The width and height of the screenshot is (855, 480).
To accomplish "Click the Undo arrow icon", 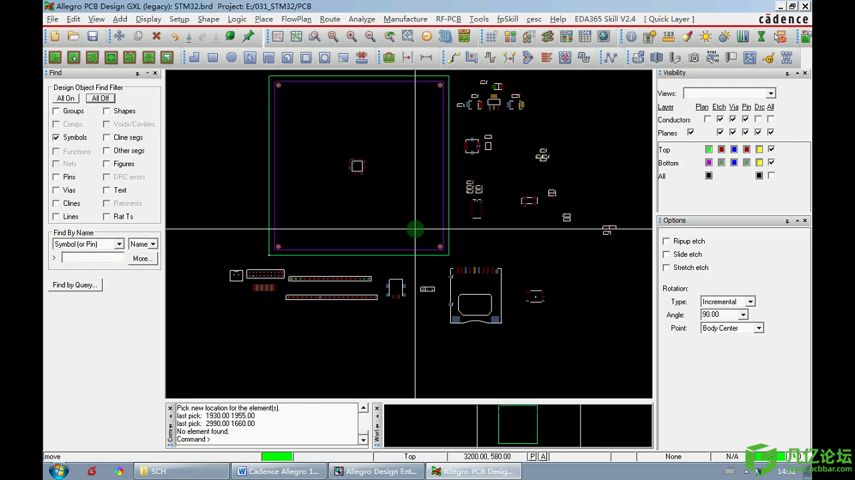I will [175, 36].
